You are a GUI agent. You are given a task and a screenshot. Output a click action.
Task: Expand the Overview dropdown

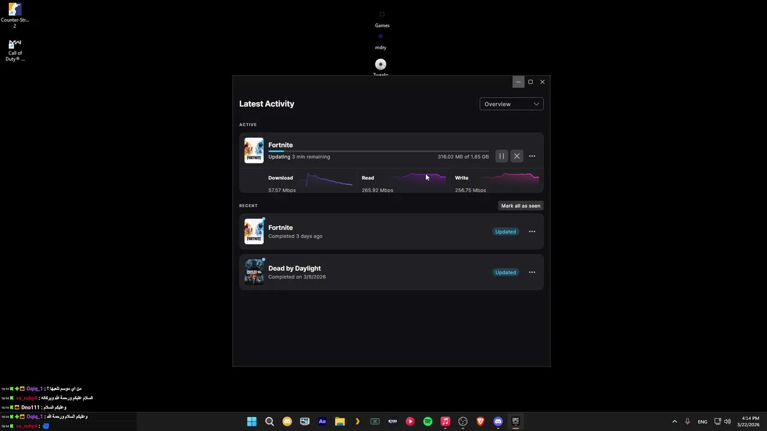[x=511, y=104]
